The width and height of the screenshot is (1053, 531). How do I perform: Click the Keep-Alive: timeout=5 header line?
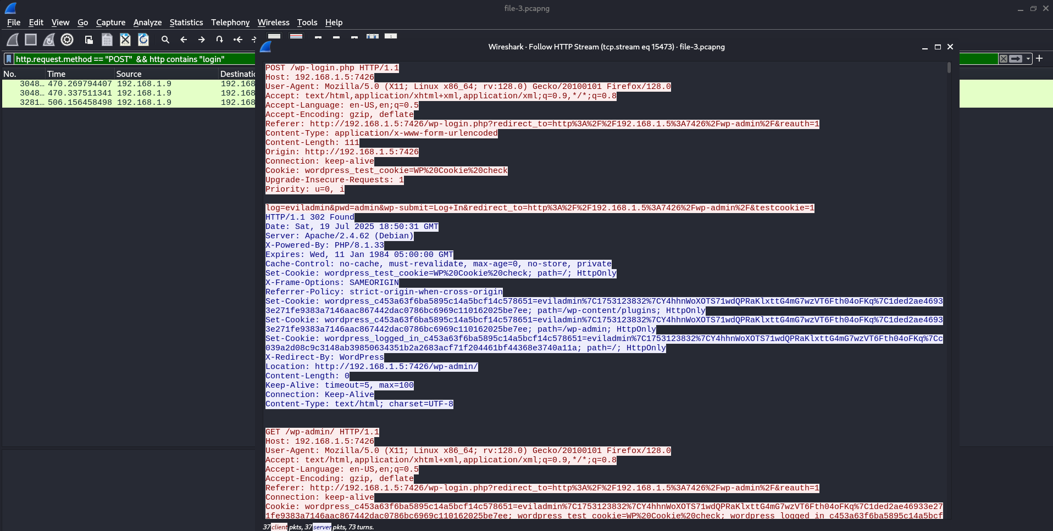tap(340, 385)
